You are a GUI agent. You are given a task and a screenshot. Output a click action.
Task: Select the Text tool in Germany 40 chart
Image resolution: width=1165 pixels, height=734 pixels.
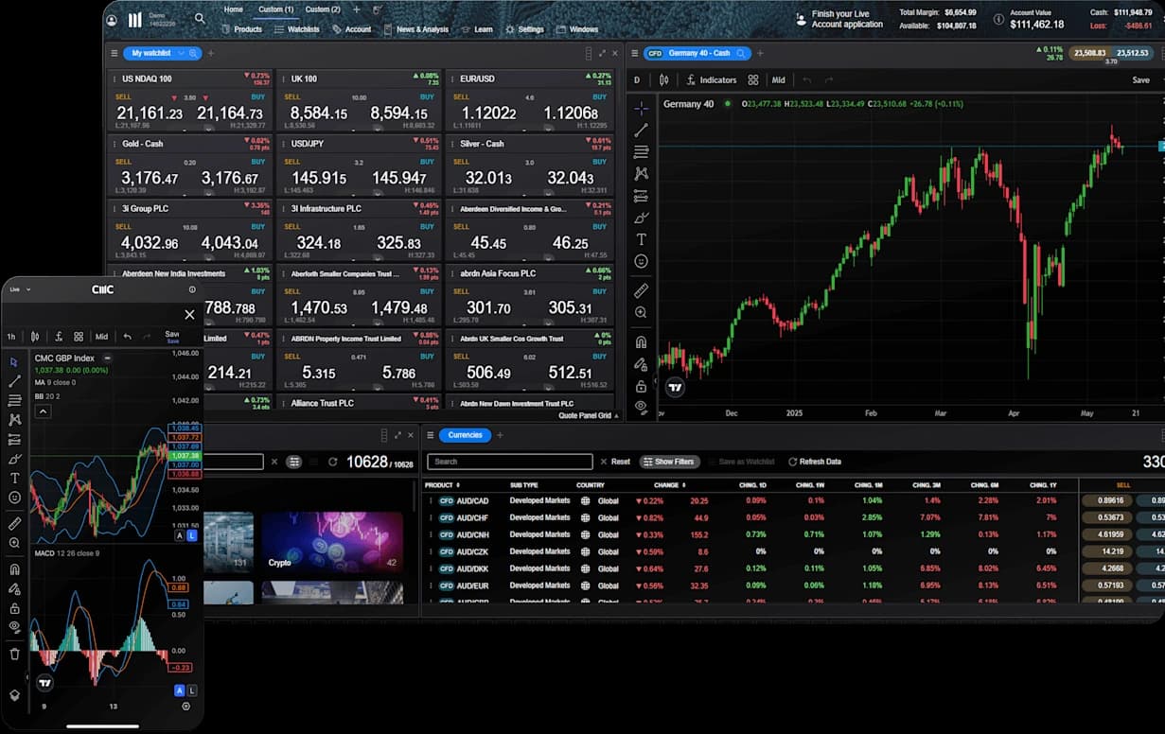click(x=641, y=239)
